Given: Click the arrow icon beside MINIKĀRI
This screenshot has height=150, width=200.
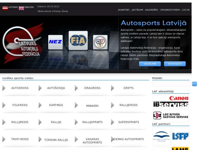Looking at the screenshot, I should click(x=76, y=105).
